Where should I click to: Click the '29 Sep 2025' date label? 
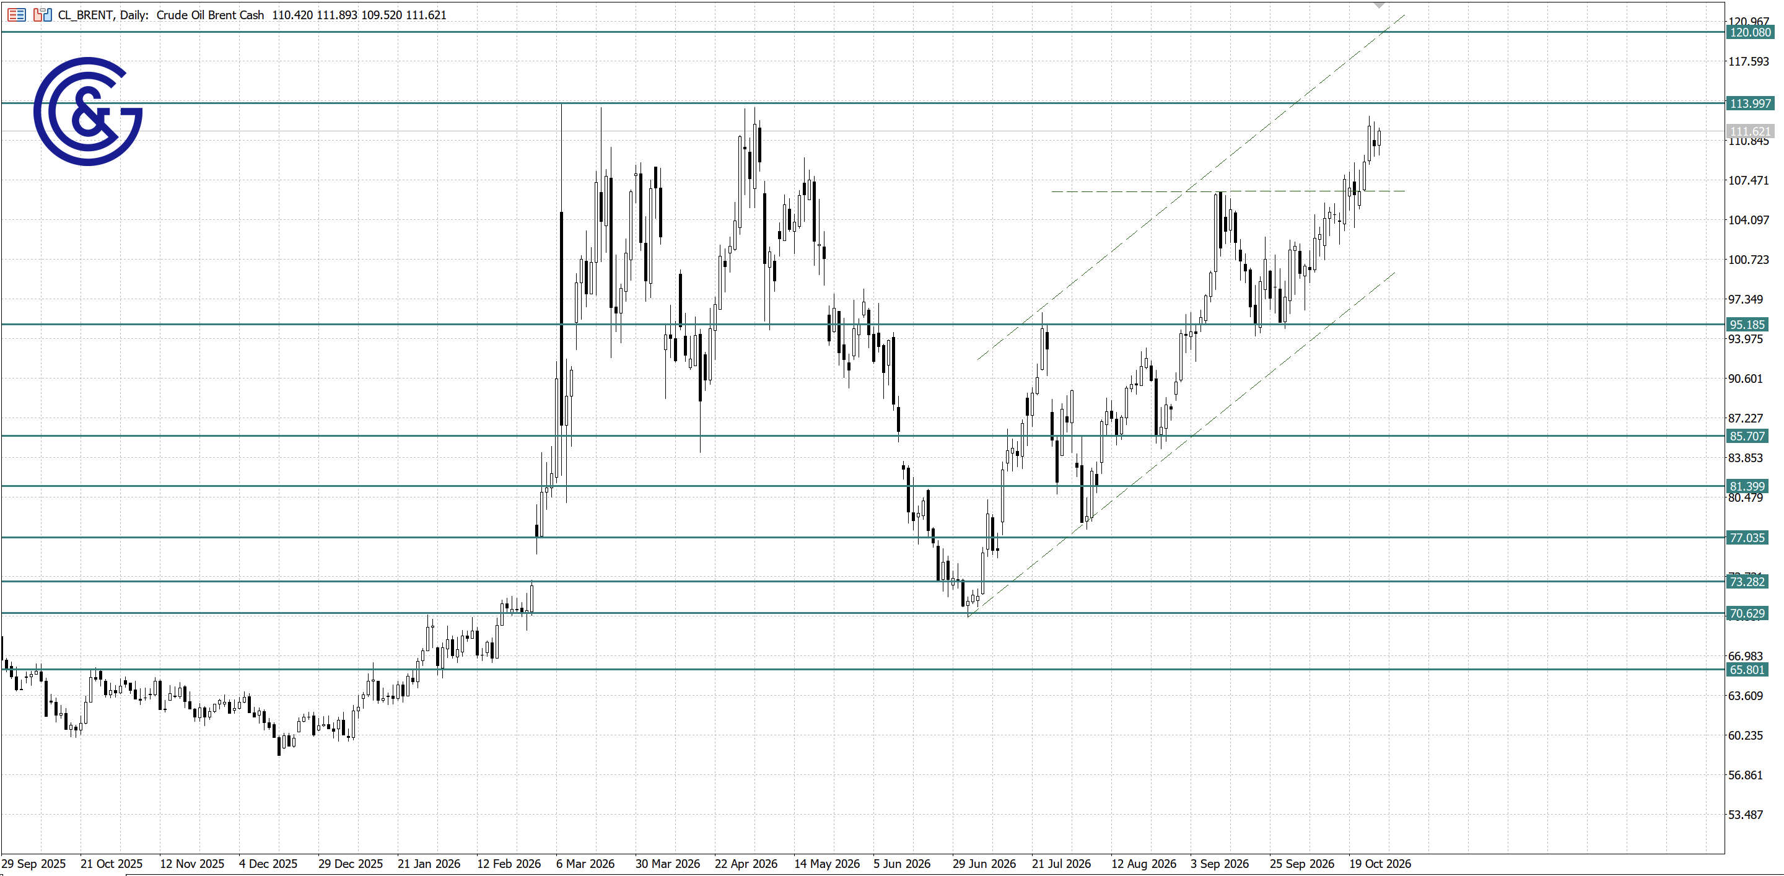[x=33, y=864]
